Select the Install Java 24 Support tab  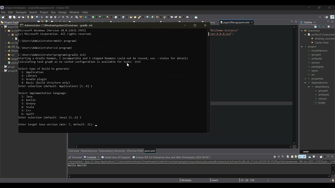[116, 157]
